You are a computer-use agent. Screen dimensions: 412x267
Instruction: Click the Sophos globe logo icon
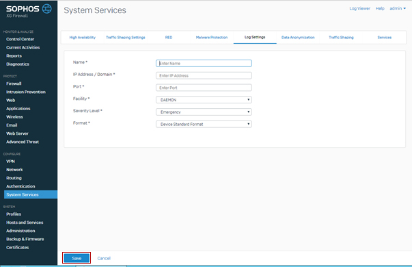point(47,9)
